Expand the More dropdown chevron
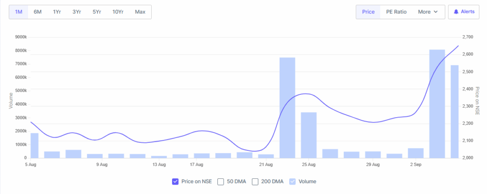 point(436,12)
